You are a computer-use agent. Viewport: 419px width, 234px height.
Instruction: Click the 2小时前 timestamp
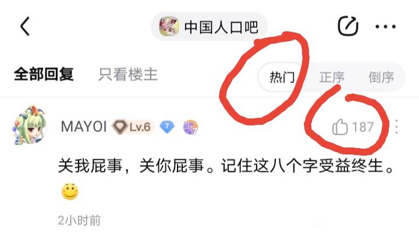(79, 221)
